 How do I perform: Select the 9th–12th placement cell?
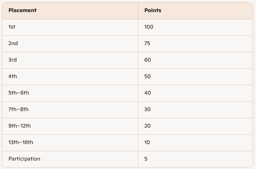pos(20,126)
